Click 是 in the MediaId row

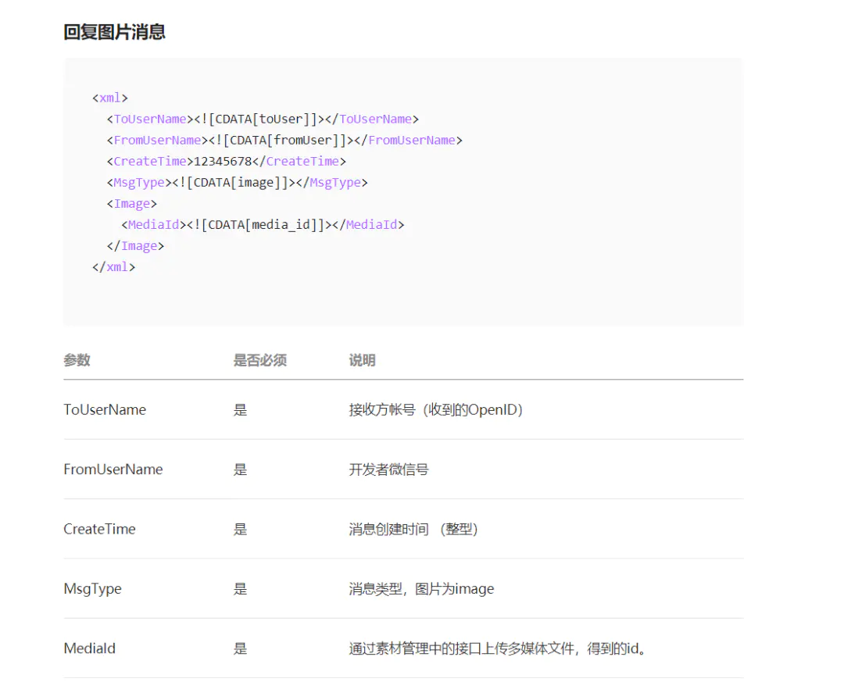[240, 648]
